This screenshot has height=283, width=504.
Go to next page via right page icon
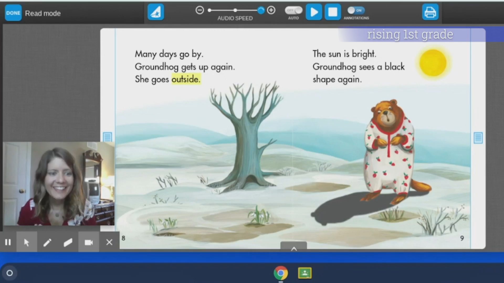[x=478, y=138]
